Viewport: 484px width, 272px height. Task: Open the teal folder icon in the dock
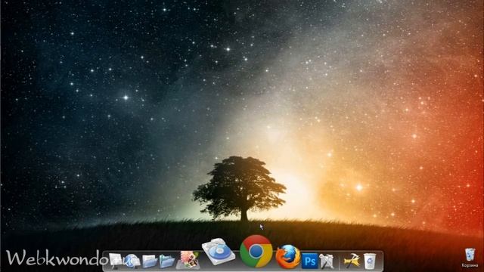167,261
